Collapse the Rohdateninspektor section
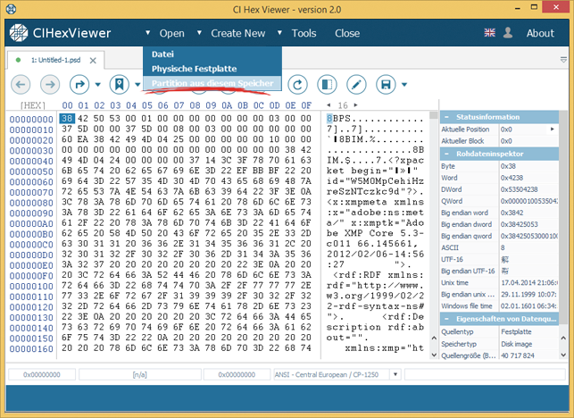The width and height of the screenshot is (574, 418). [x=446, y=154]
